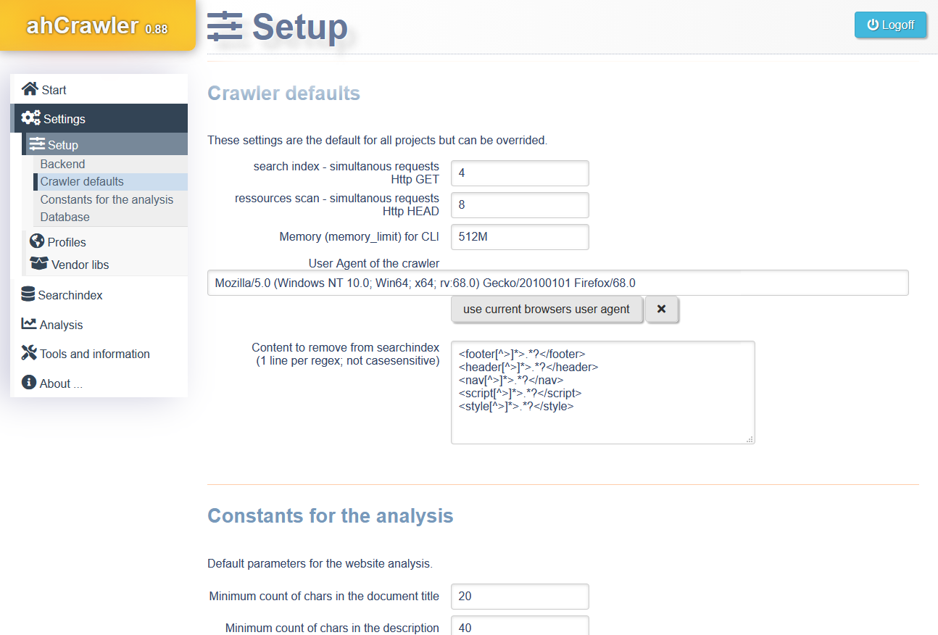
Task: Click the content to remove regex textarea
Action: 603,392
